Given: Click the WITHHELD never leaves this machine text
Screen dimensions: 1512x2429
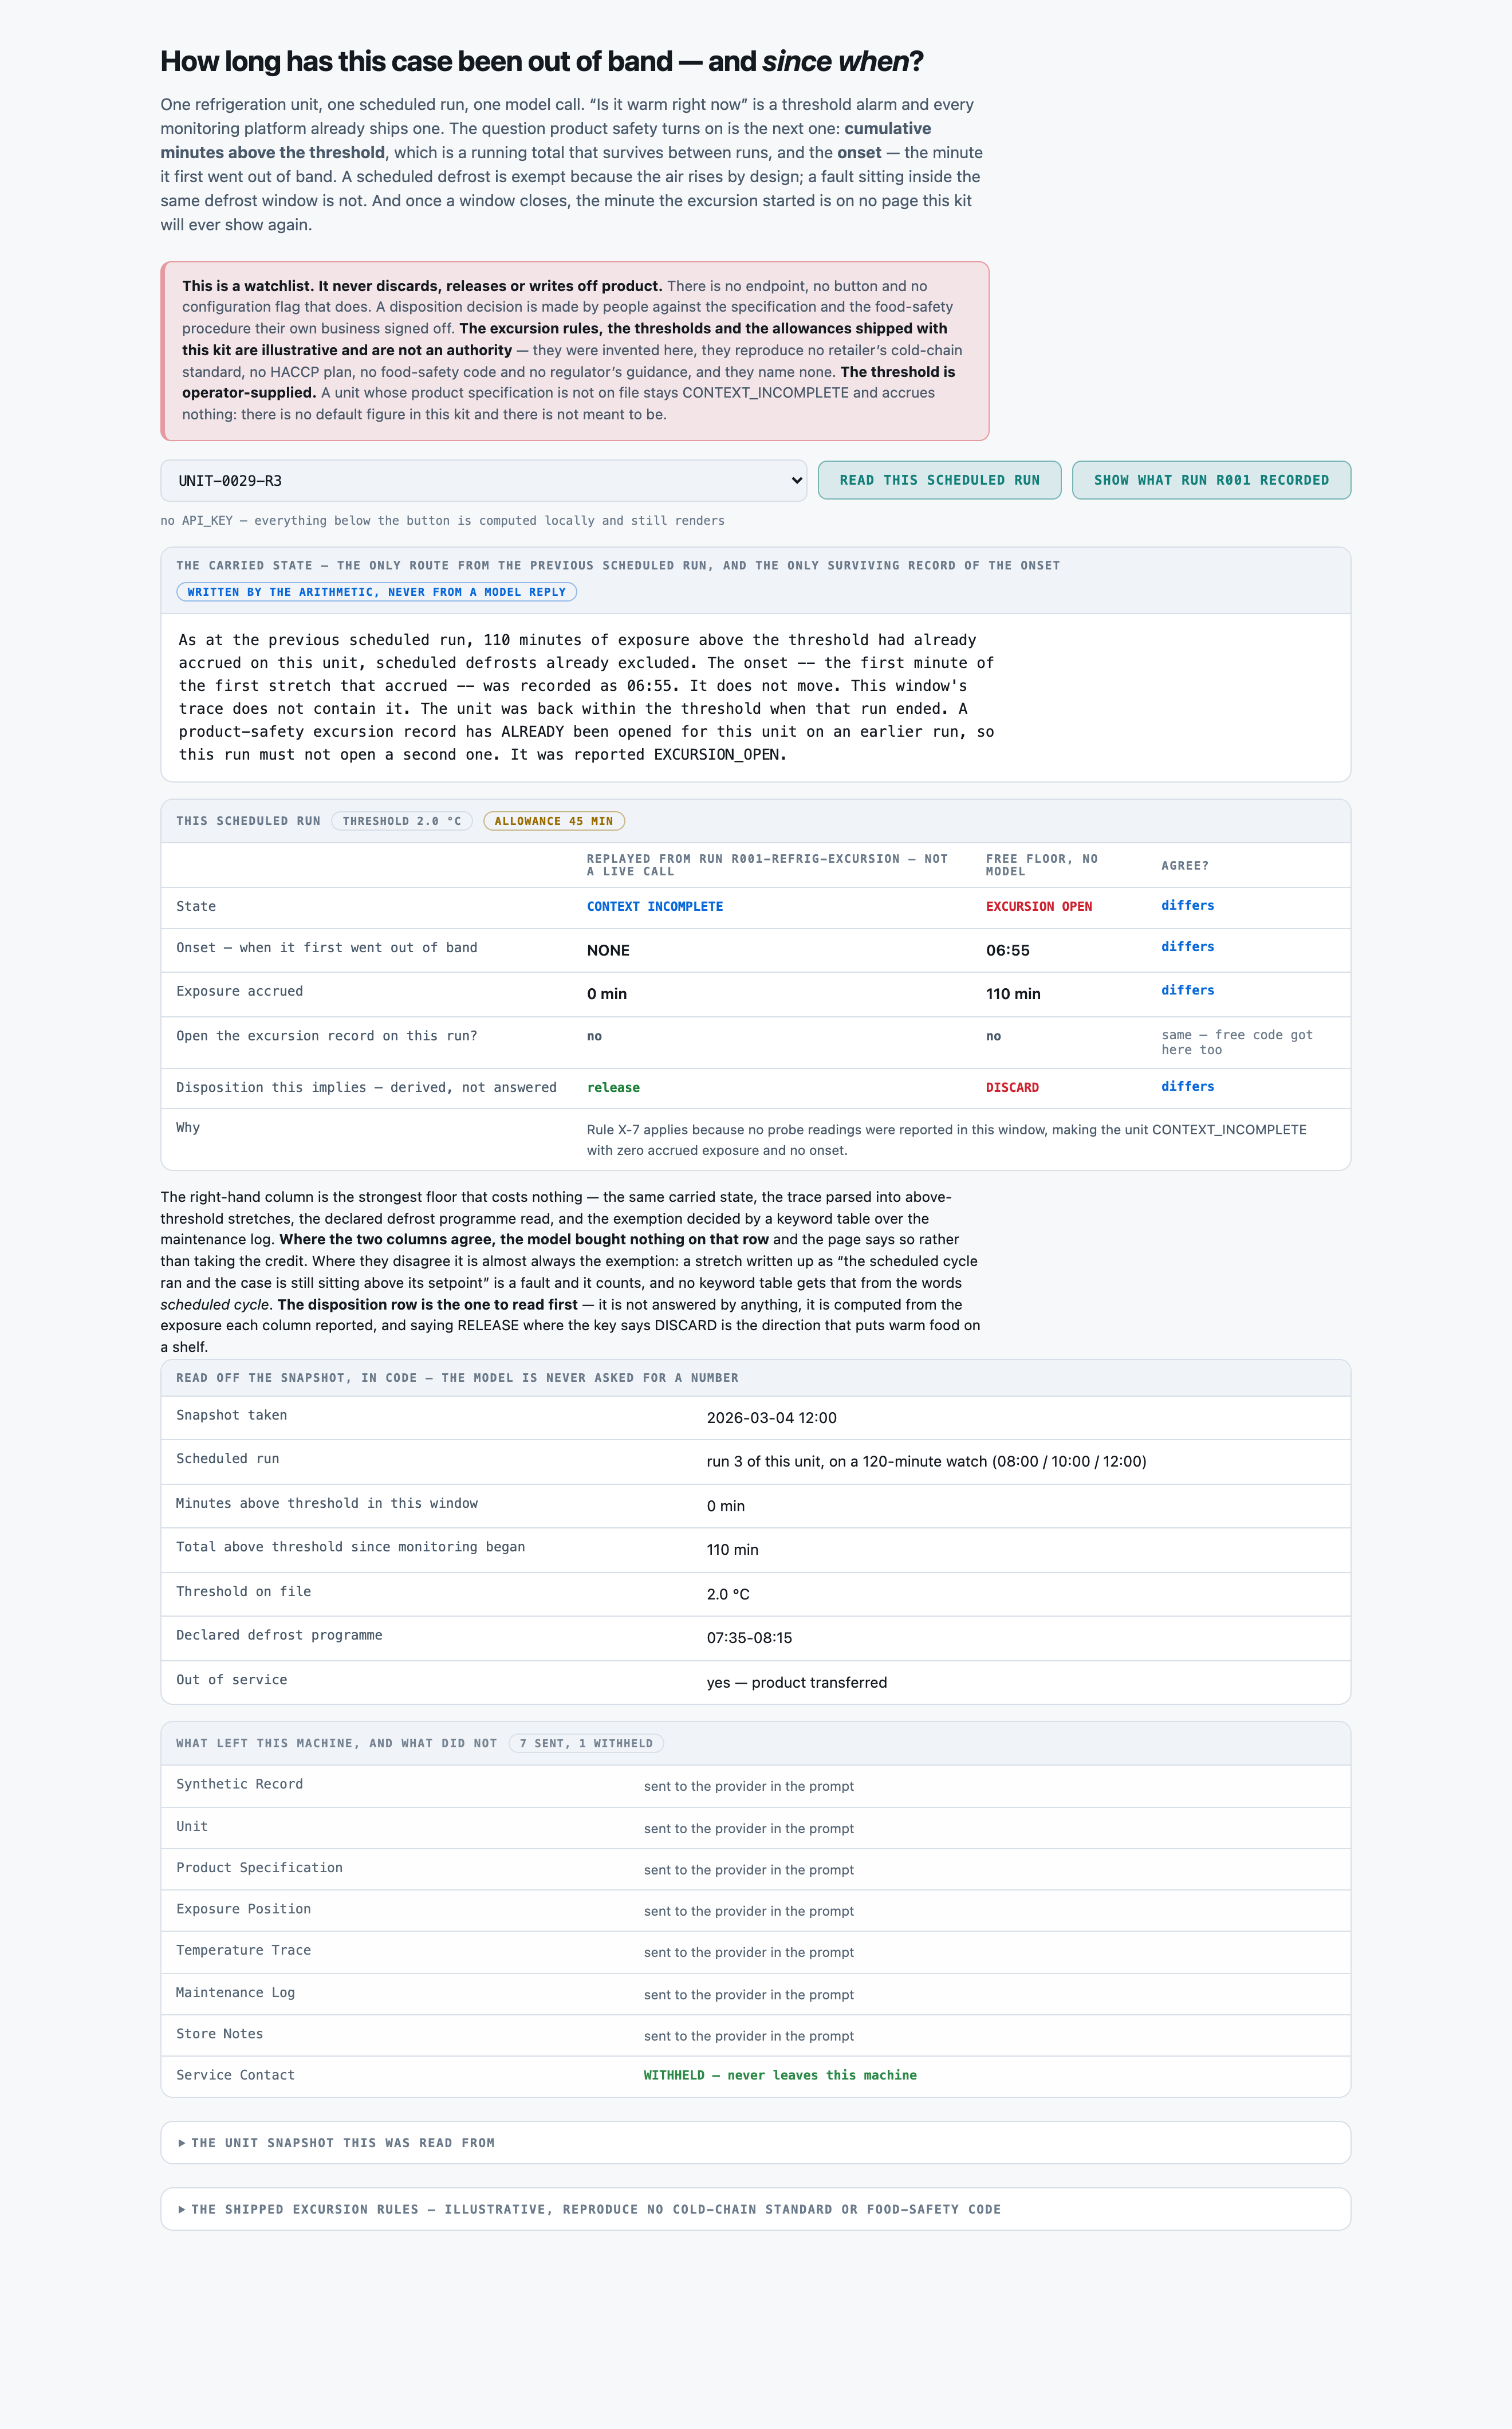Looking at the screenshot, I should click(780, 2075).
